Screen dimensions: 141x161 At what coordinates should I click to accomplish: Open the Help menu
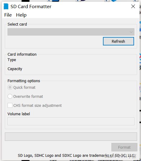point(21,15)
